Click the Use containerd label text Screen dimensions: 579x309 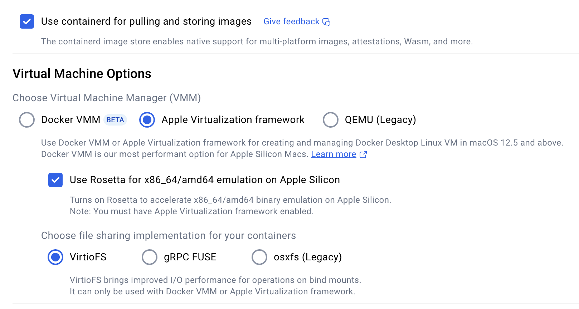pos(146,21)
